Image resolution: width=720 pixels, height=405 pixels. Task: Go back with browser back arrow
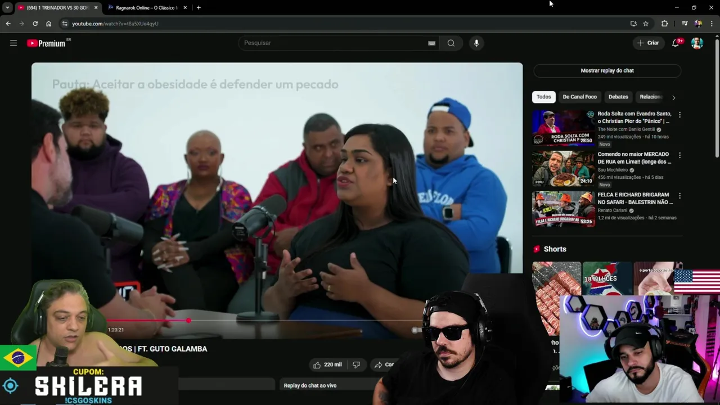pos(8,24)
